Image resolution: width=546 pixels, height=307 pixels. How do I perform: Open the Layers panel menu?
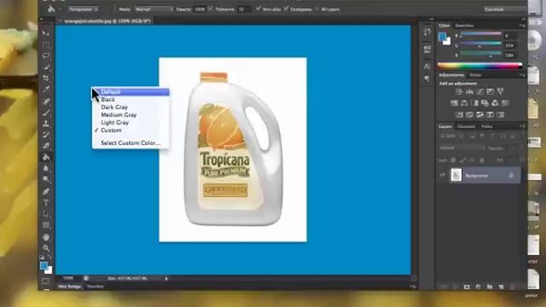(x=522, y=126)
